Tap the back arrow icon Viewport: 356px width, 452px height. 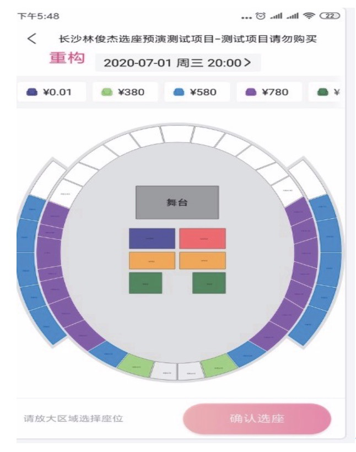click(x=33, y=39)
